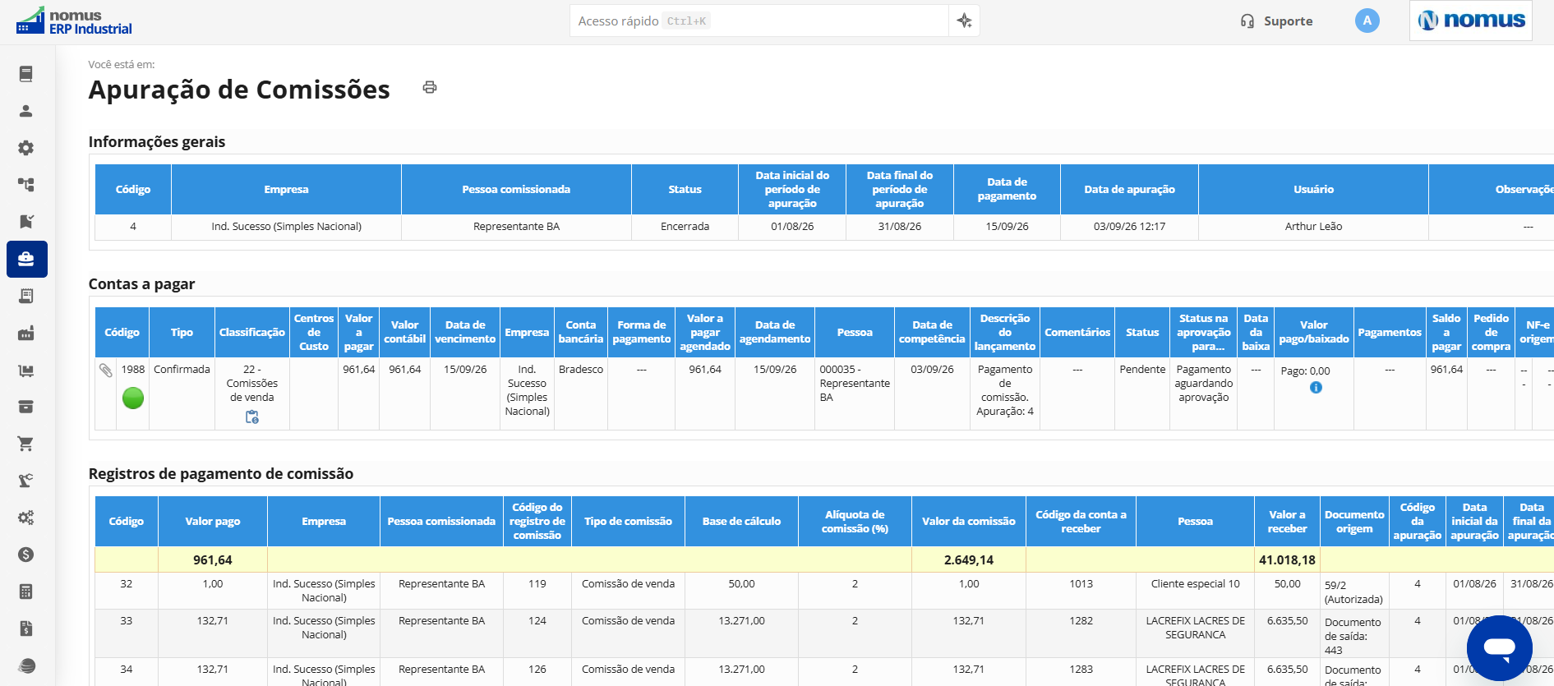Focus the Acesso rápido search field
1554x686 pixels.
(759, 21)
